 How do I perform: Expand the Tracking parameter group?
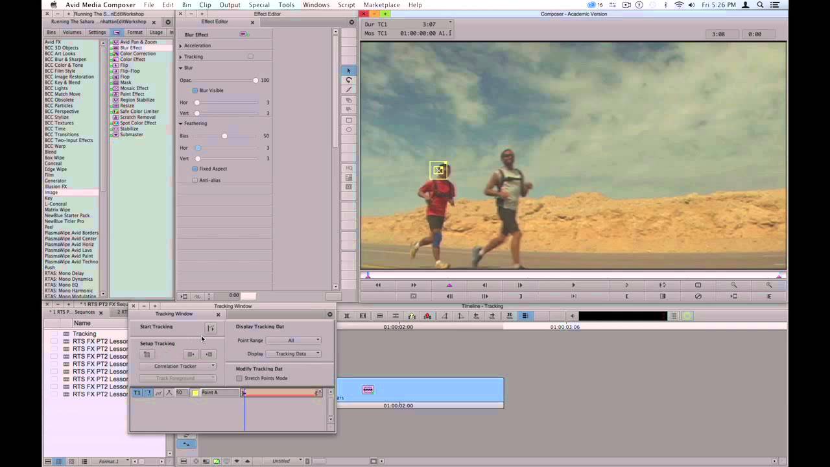point(181,56)
